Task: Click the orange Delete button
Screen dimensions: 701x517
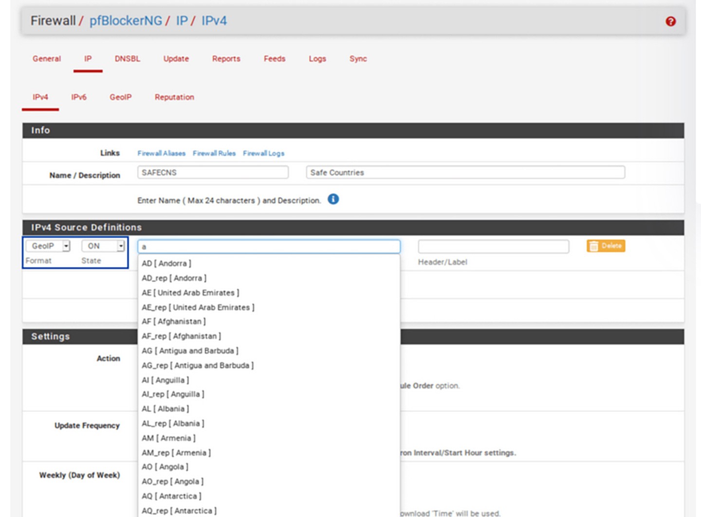Action: click(x=606, y=246)
